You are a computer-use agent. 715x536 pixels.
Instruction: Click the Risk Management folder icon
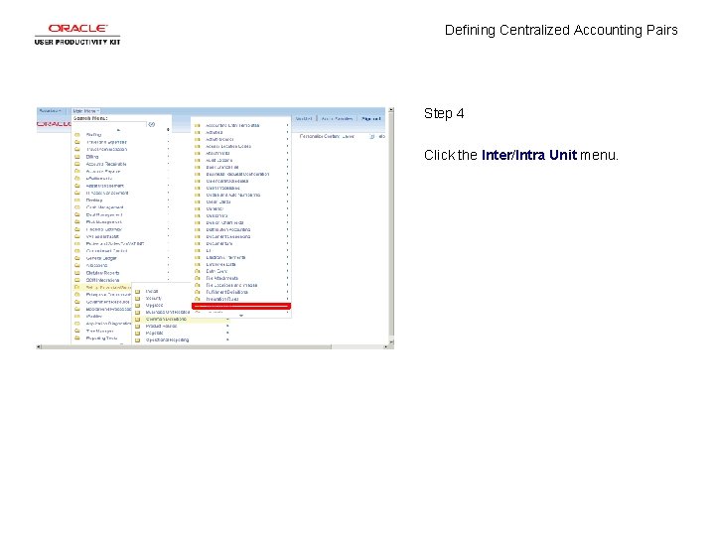click(x=77, y=222)
